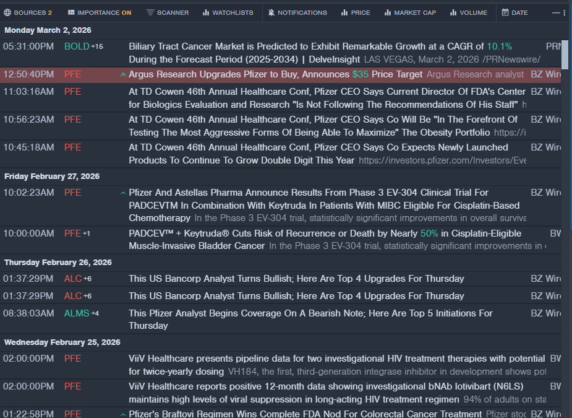Select PFE ticker in the 11:03:16AM row

pos(72,92)
